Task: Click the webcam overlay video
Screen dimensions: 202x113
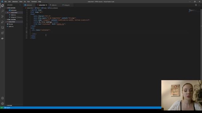Action: 181,95
